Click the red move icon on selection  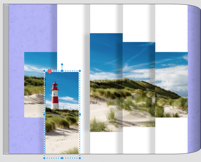(50, 71)
